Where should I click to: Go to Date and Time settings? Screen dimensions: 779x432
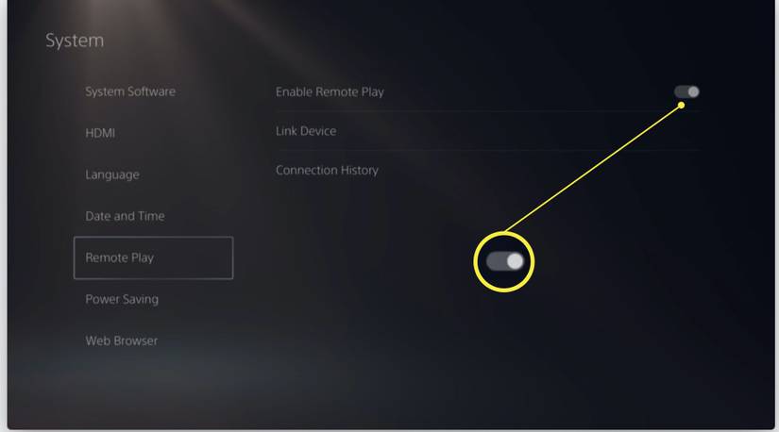(125, 216)
